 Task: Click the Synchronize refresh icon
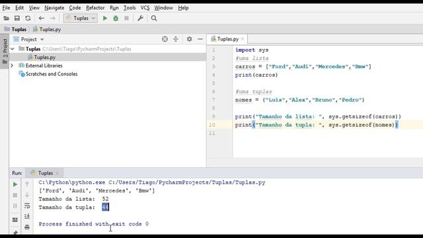tap(28, 19)
